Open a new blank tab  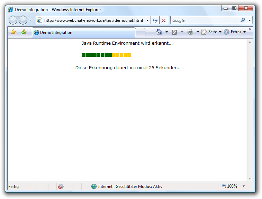pos(140,33)
